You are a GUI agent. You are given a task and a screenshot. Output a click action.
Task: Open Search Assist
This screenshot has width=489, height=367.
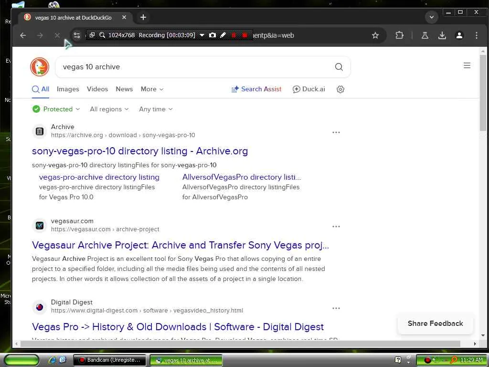(256, 89)
